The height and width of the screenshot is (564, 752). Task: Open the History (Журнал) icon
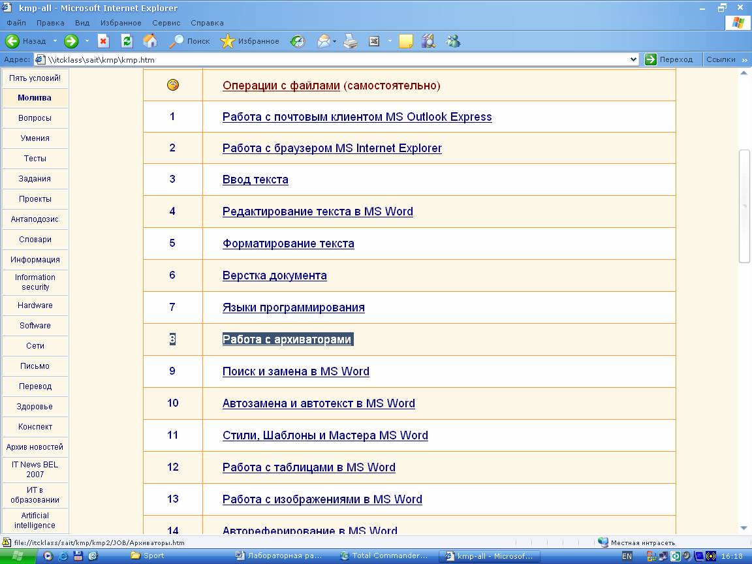[298, 41]
